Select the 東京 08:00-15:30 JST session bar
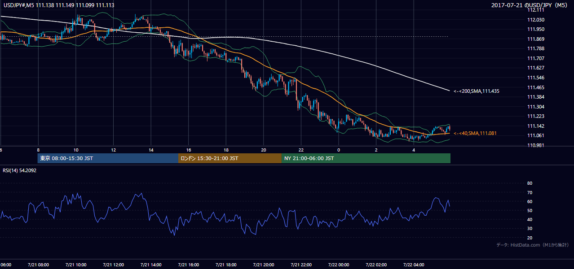The width and height of the screenshot is (574, 269). [x=108, y=158]
